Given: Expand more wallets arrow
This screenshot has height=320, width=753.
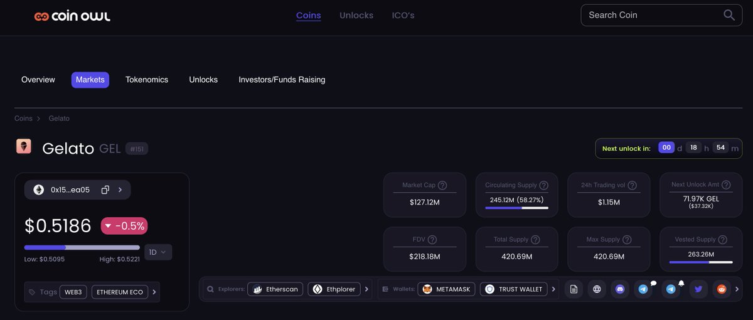Looking at the screenshot, I should tap(553, 289).
